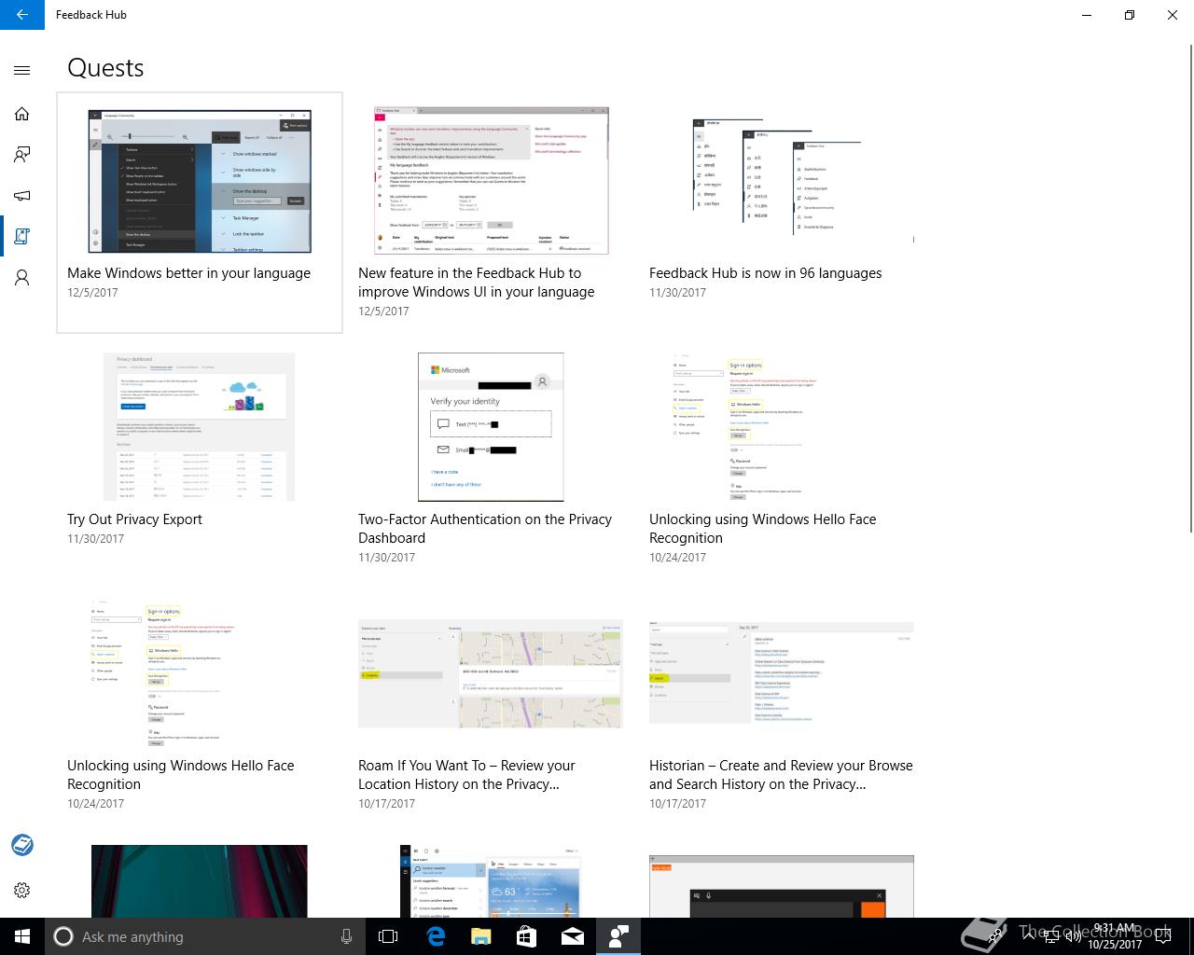Open the Verify your identity thumbnail

(x=491, y=427)
